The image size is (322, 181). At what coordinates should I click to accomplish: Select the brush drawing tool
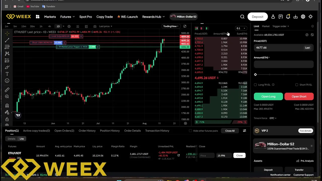coord(7,67)
